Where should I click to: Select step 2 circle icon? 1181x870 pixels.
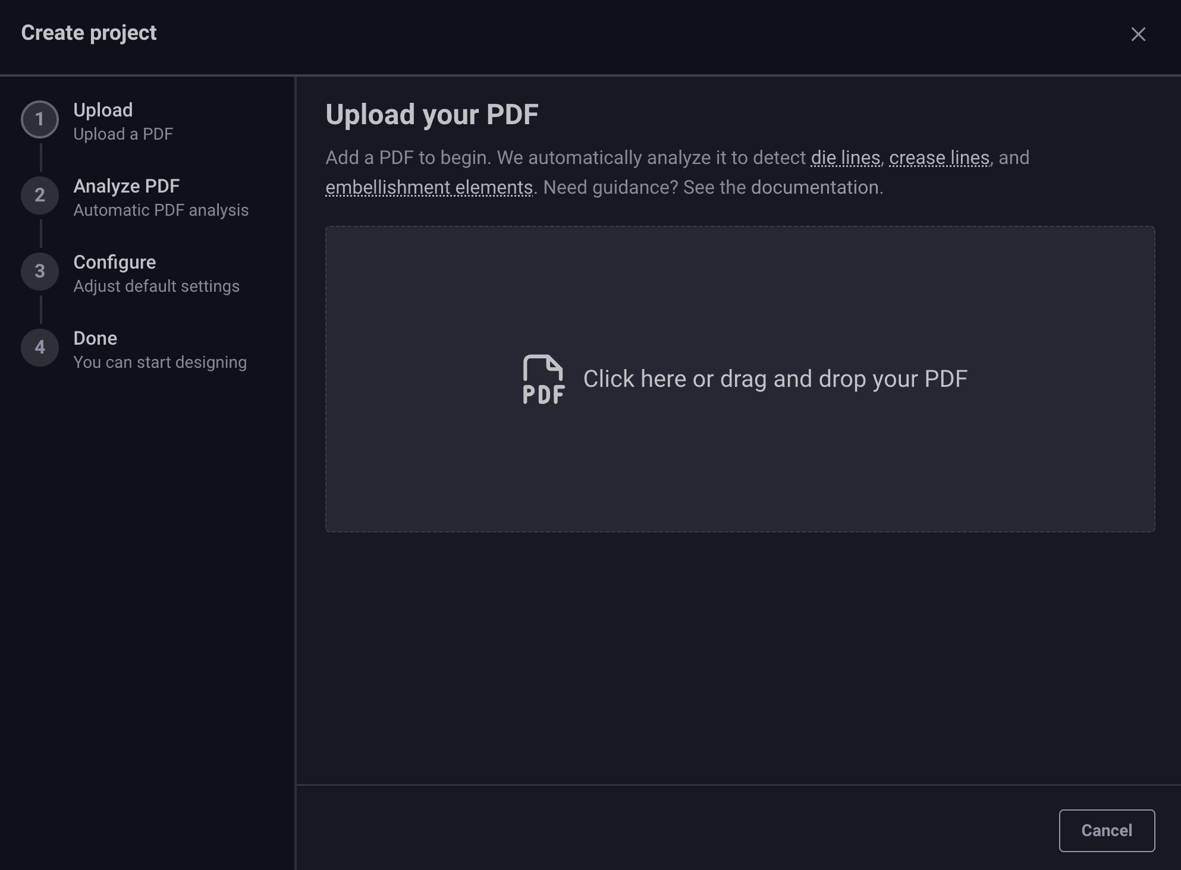[x=40, y=196]
